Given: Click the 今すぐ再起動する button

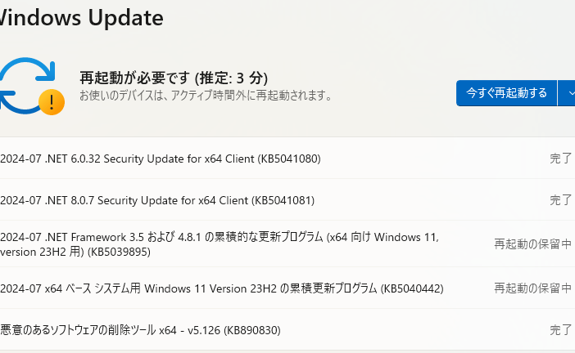Looking at the screenshot, I should pyautogui.click(x=506, y=93).
